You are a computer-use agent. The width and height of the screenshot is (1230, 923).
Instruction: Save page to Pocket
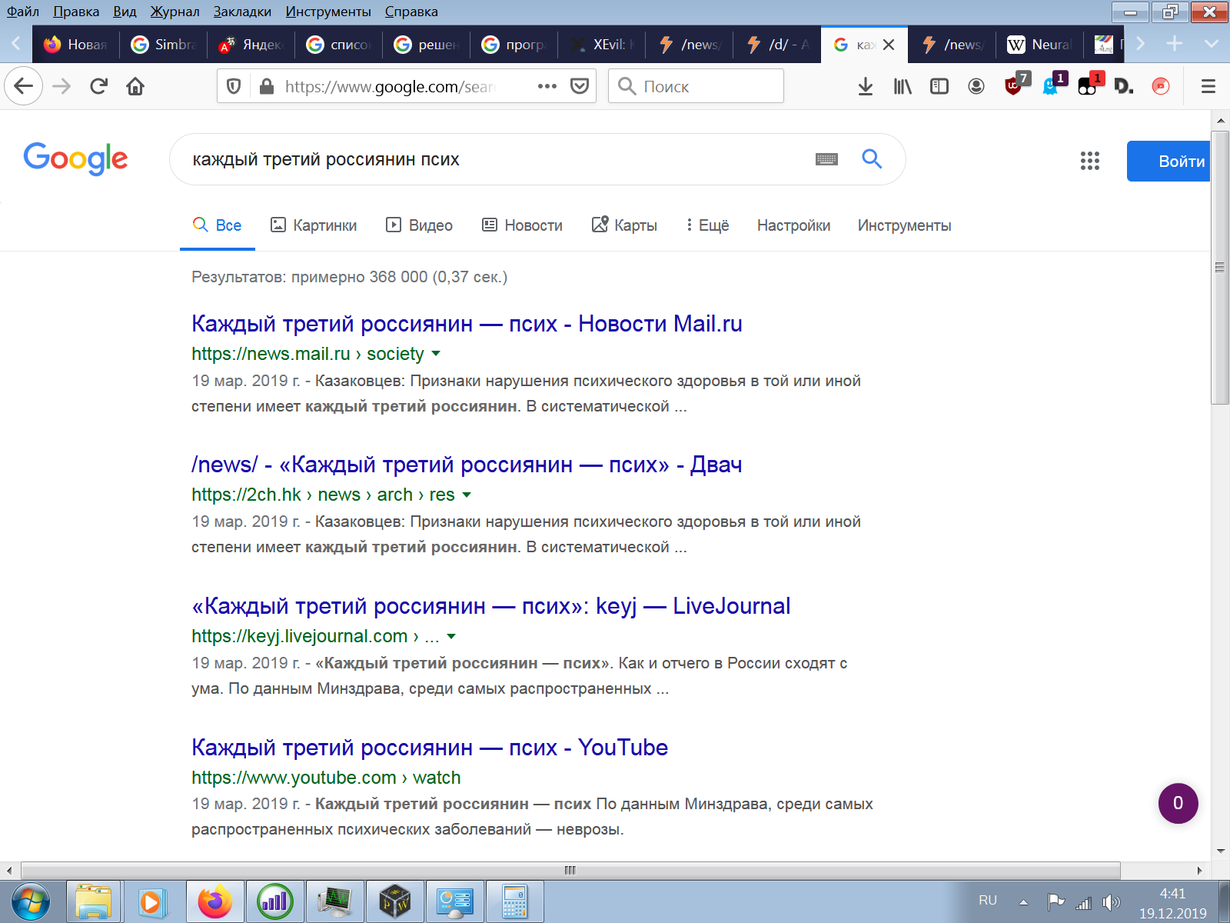(x=580, y=86)
